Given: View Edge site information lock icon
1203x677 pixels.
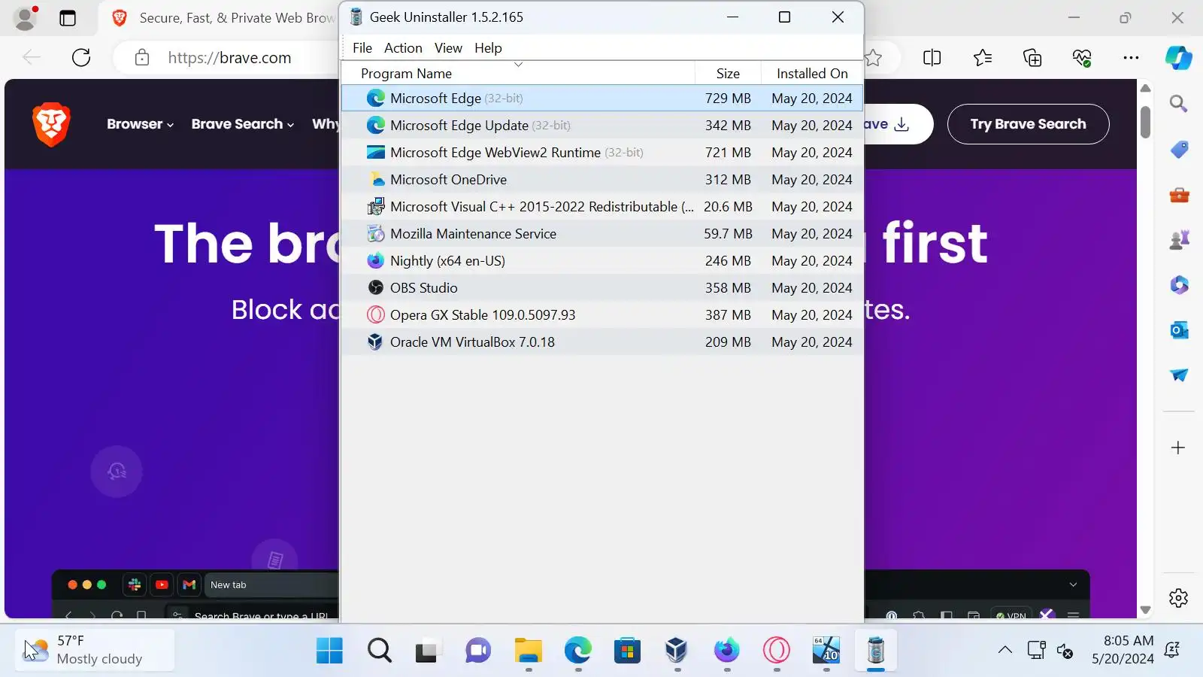Looking at the screenshot, I should pyautogui.click(x=141, y=58).
